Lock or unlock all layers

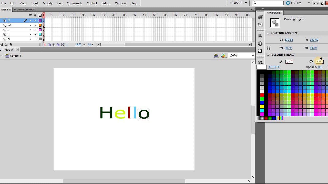tap(35, 15)
